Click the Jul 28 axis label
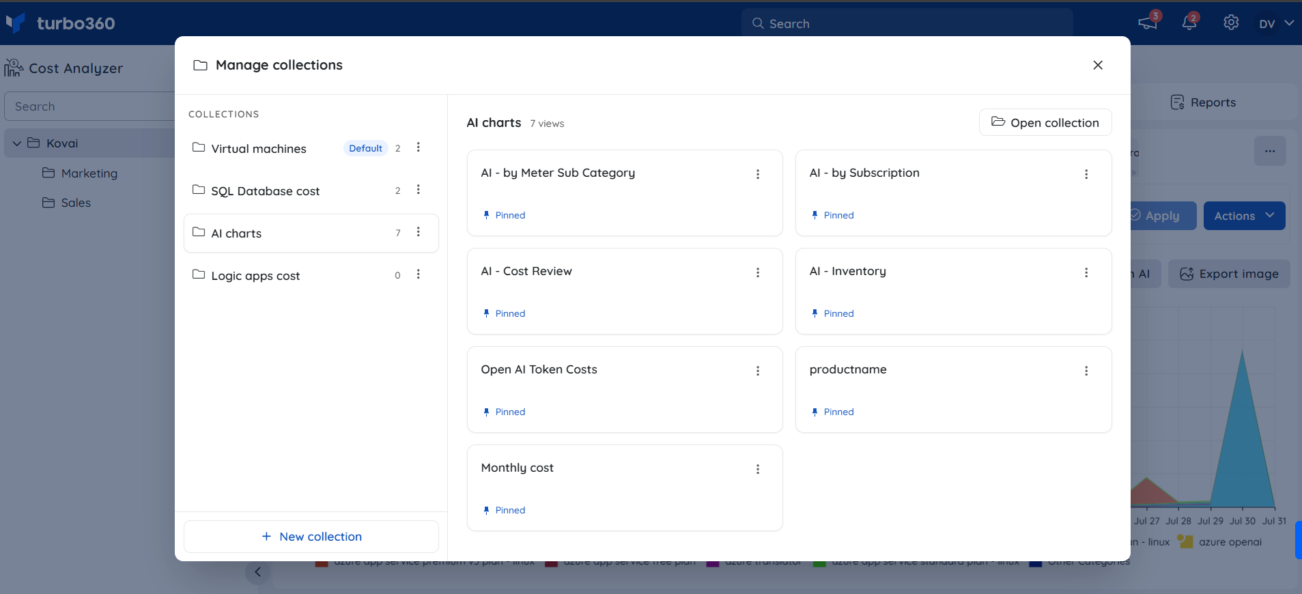This screenshot has height=594, width=1302. (1178, 521)
